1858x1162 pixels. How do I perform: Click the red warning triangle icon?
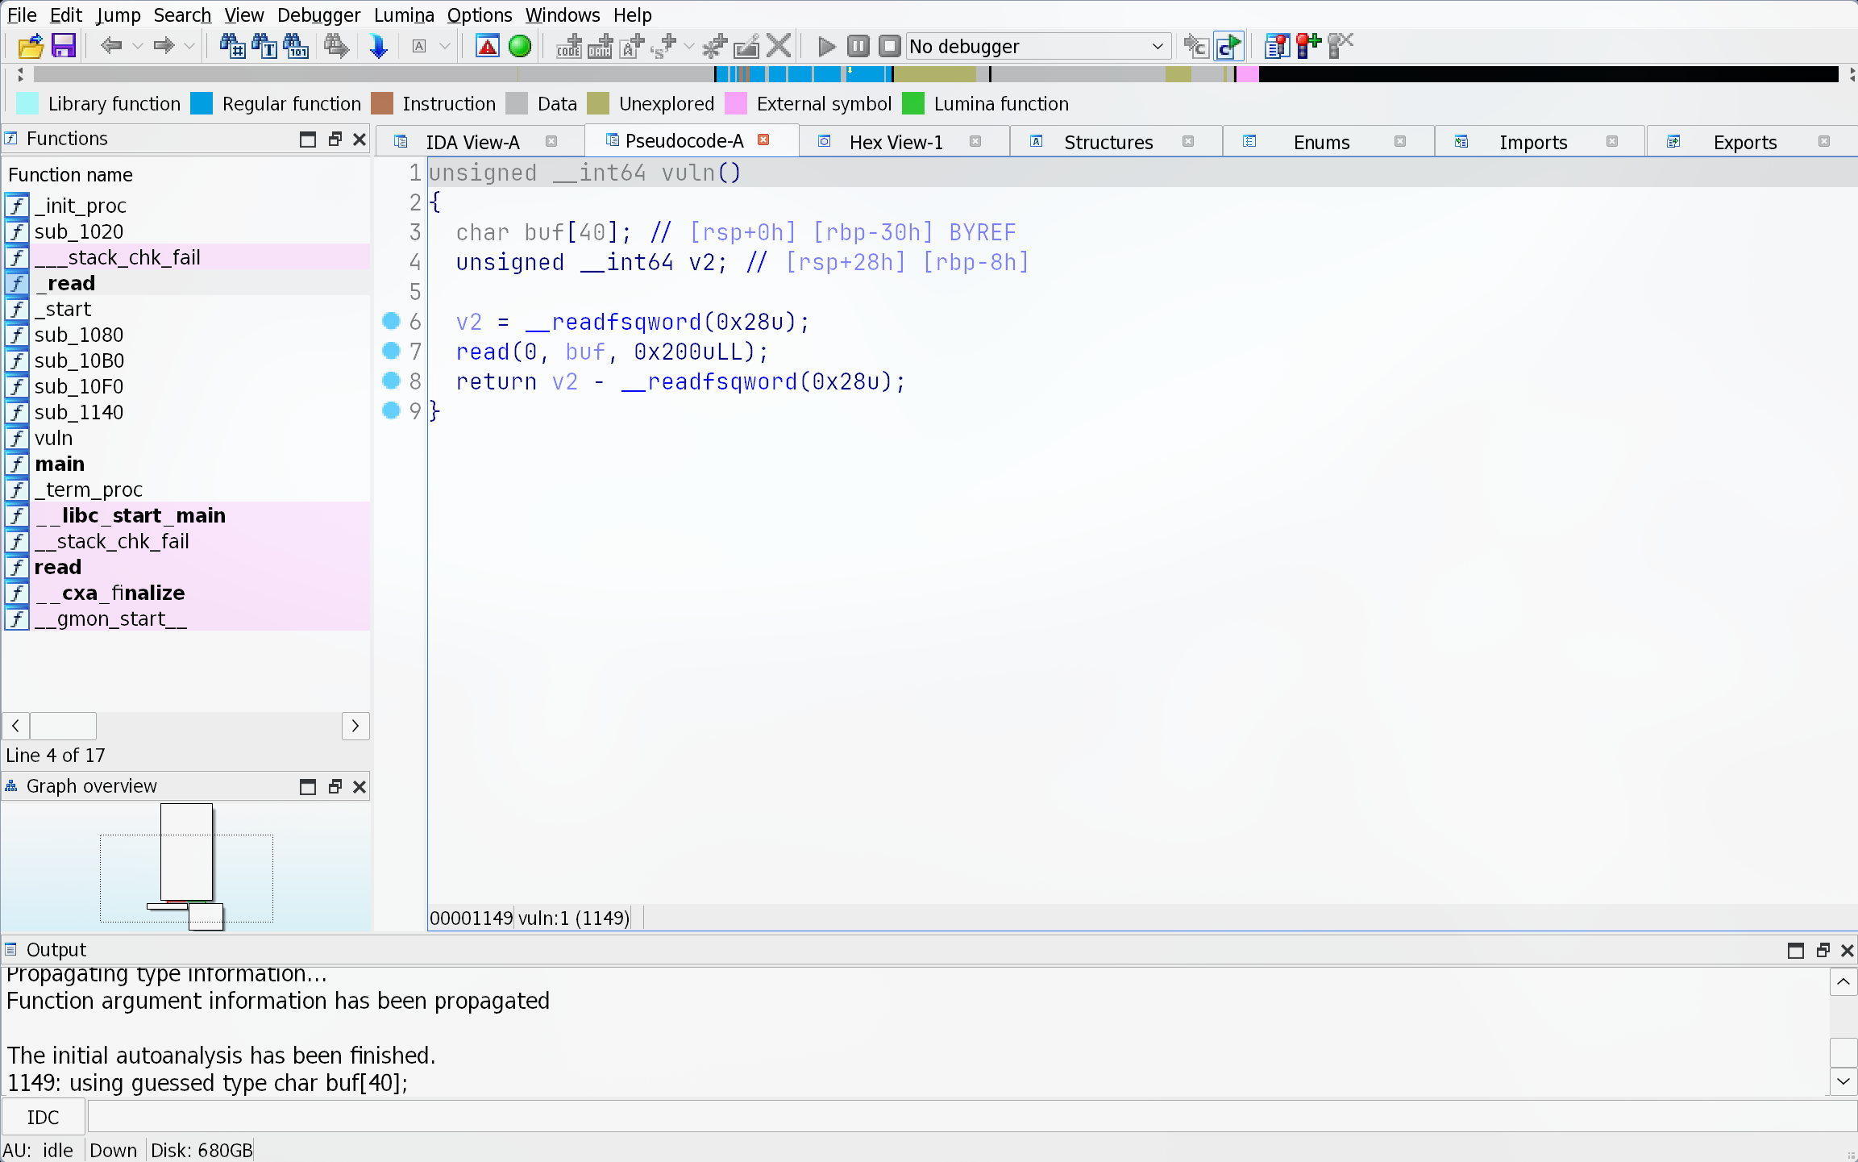click(488, 46)
